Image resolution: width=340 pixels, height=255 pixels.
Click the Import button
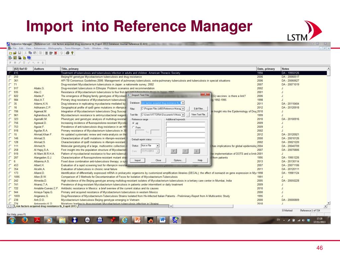click(x=137, y=160)
